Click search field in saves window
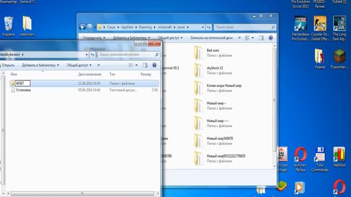Viewport: 351px width, 197px height. click(x=245, y=27)
